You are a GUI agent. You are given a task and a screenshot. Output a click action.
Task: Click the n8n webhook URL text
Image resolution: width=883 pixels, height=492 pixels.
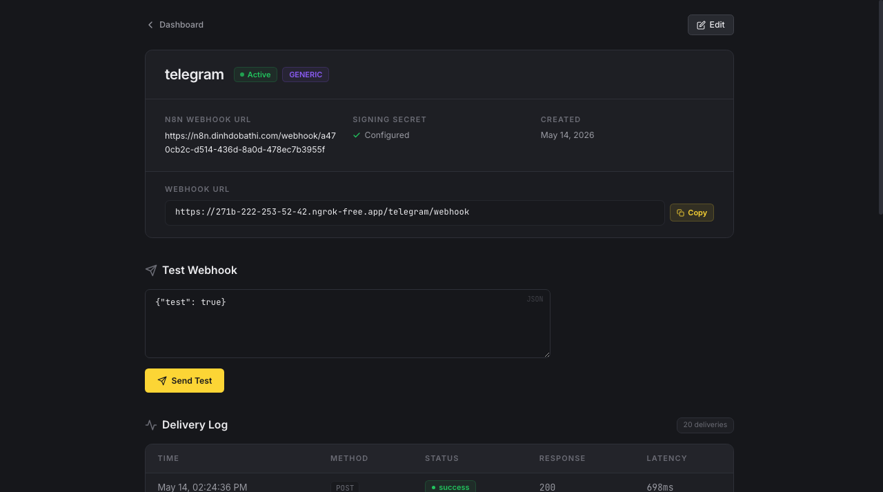point(250,143)
